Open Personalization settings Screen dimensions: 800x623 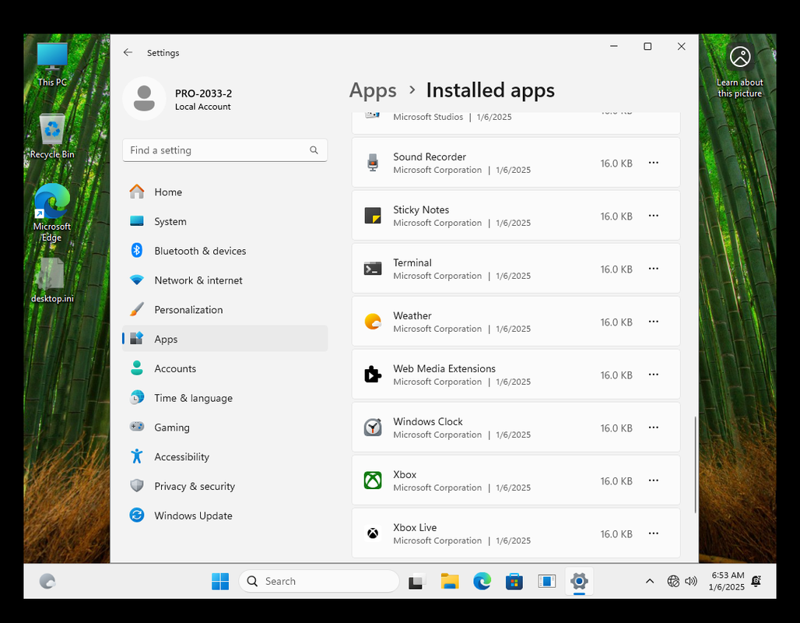tap(225, 310)
